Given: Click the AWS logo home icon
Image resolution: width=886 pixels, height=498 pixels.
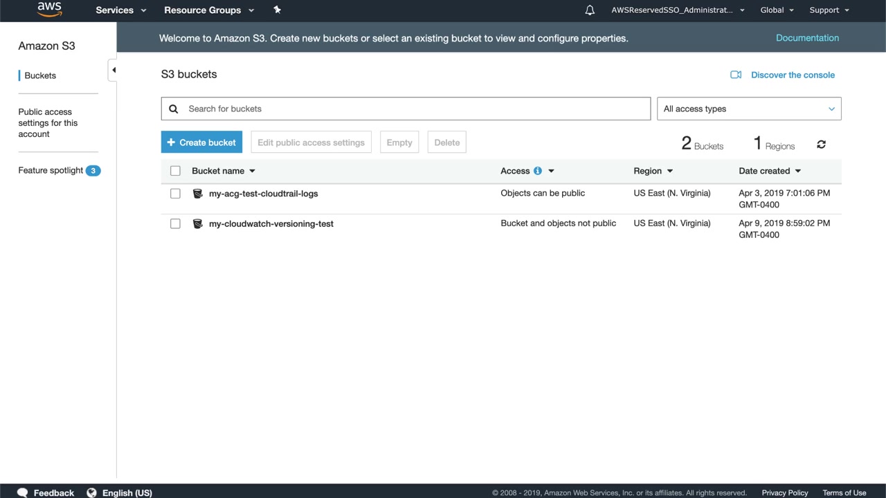Looking at the screenshot, I should pyautogui.click(x=49, y=9).
